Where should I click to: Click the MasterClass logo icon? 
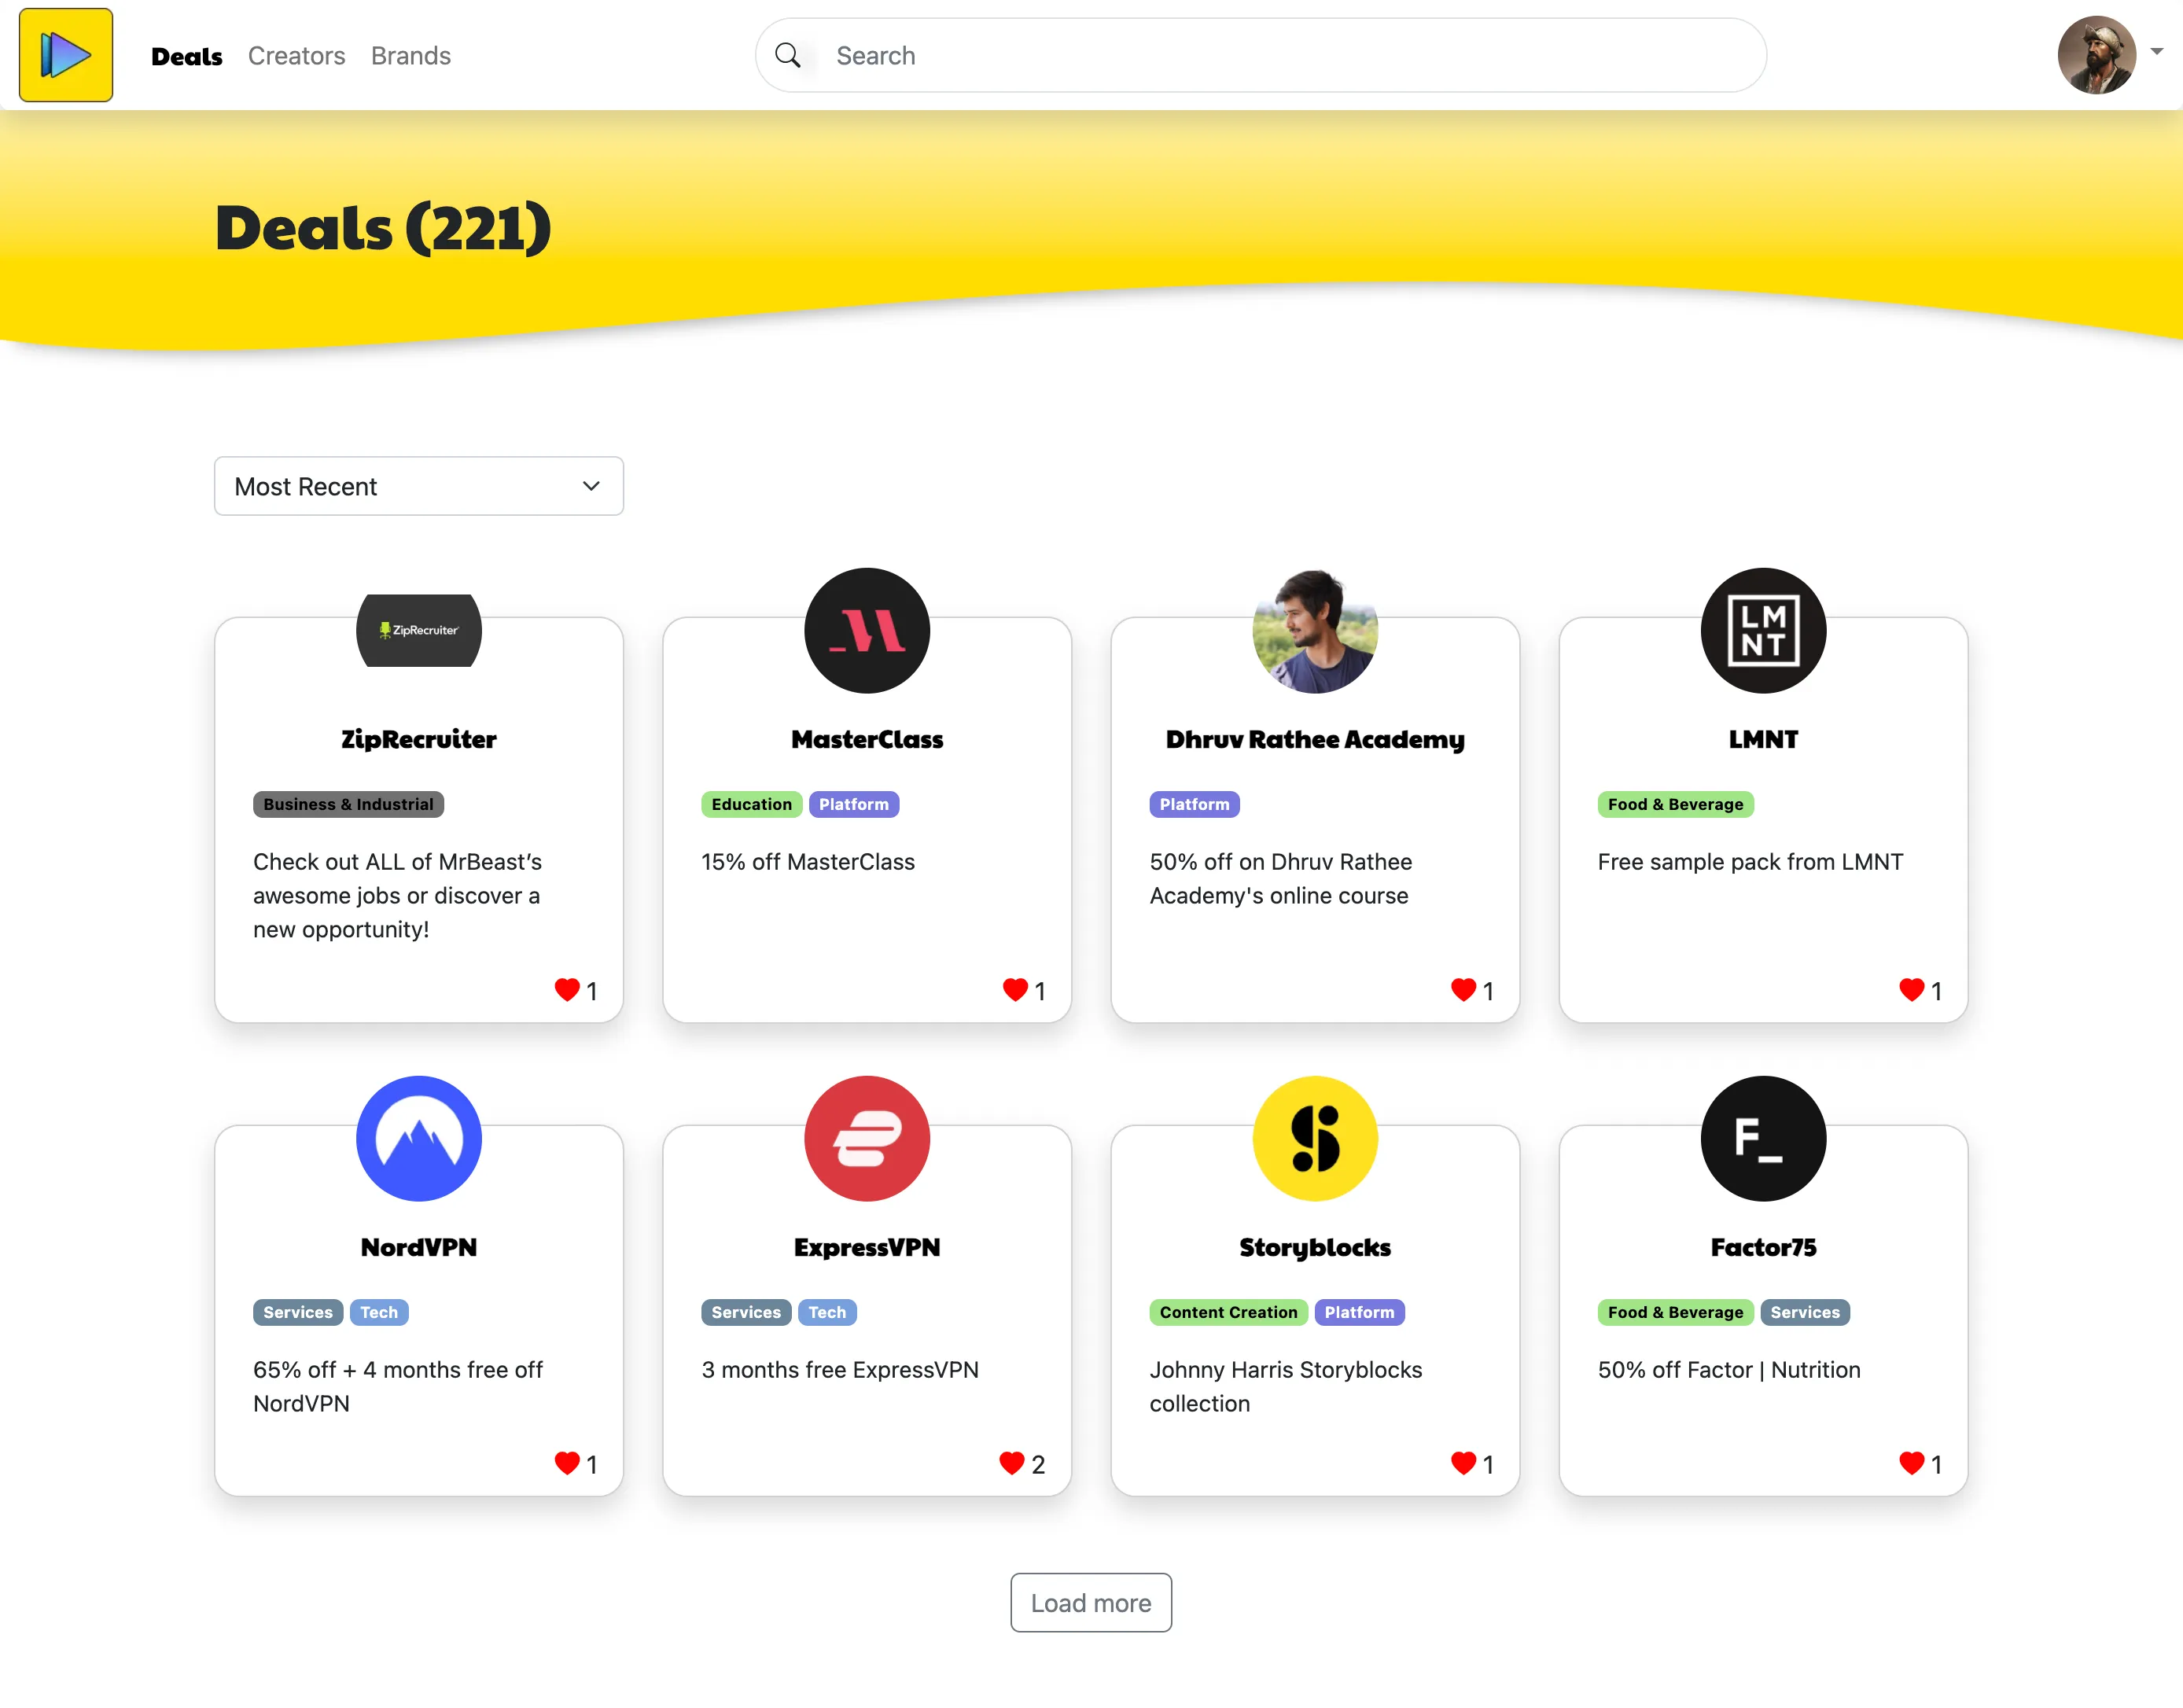[x=867, y=631]
